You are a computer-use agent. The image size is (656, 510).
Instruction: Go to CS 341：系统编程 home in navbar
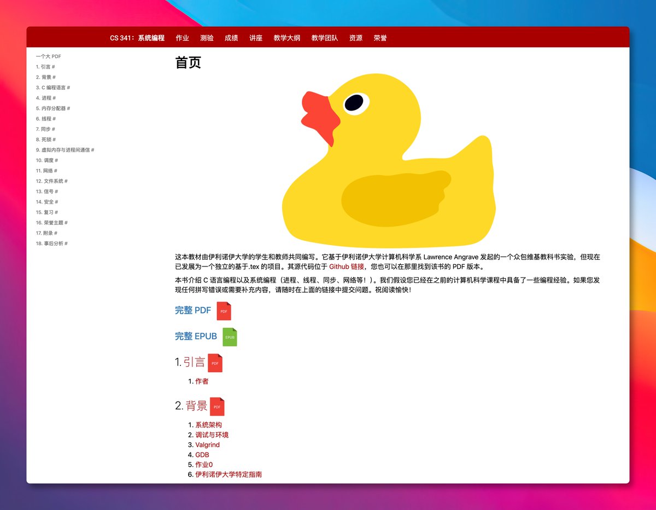pos(137,38)
